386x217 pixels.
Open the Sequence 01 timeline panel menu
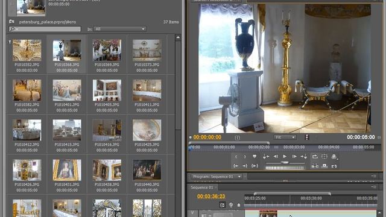pos(374,187)
